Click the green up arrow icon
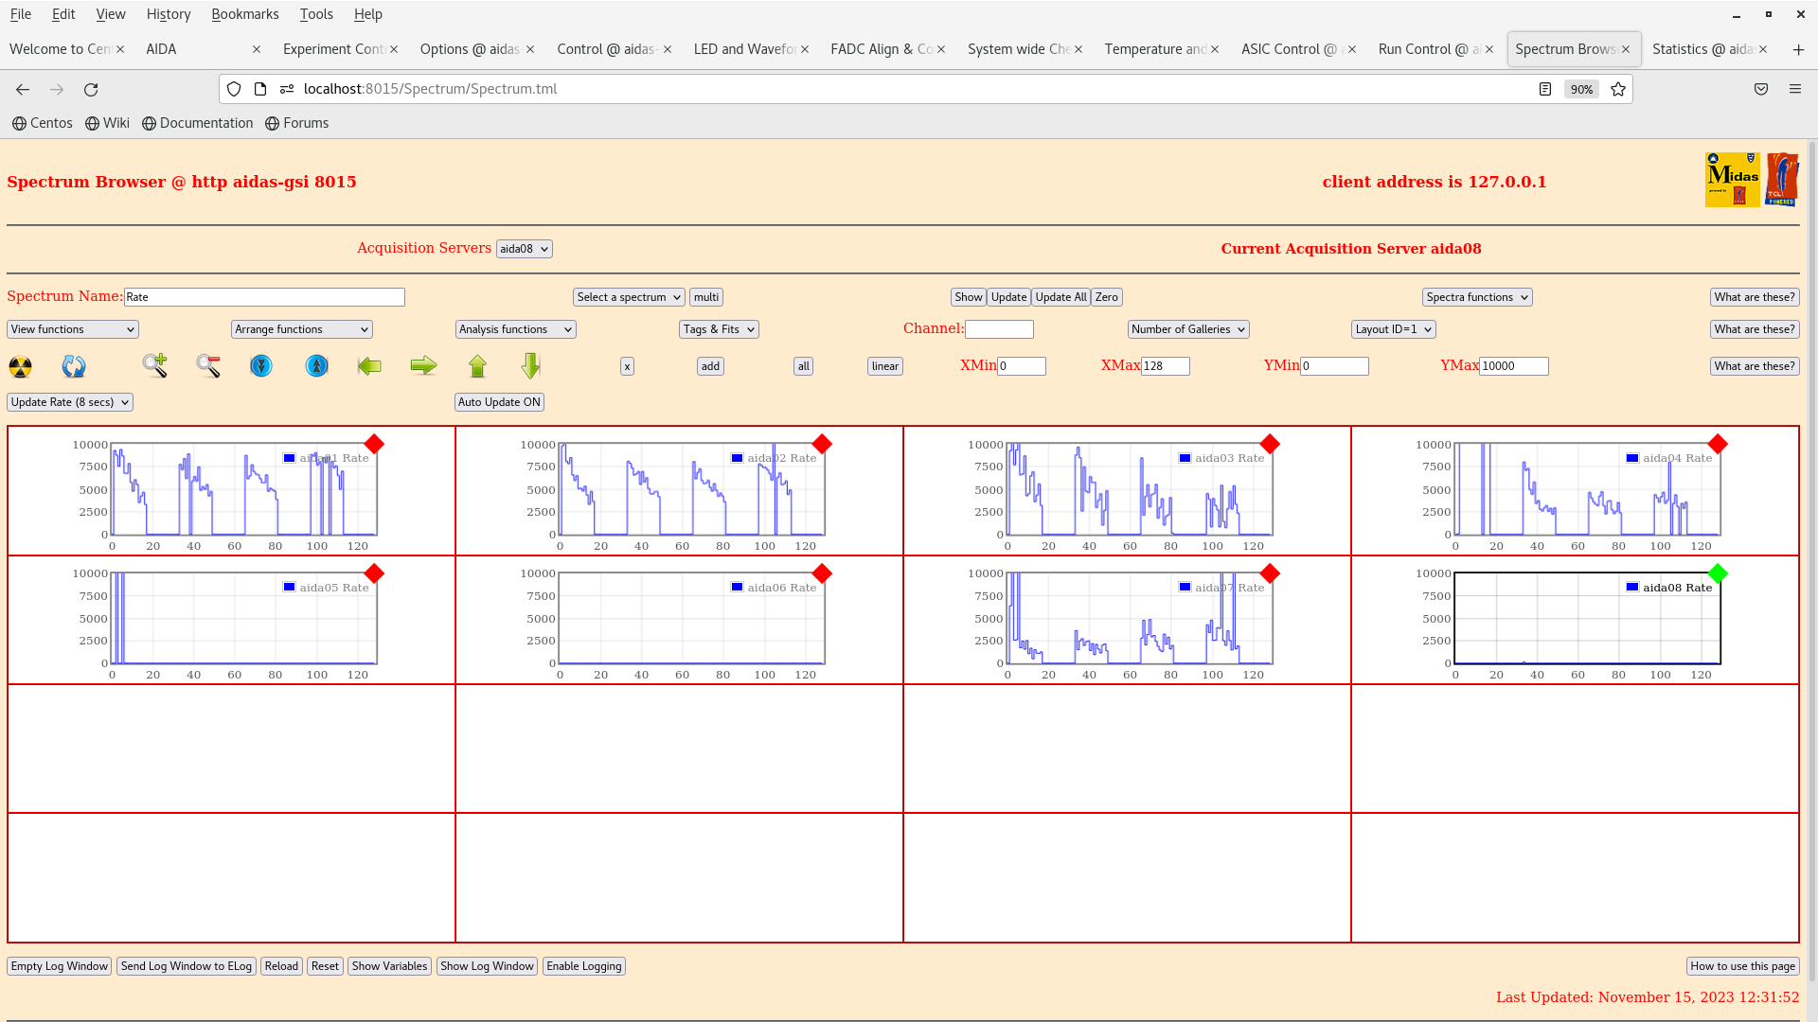 pos(477,365)
